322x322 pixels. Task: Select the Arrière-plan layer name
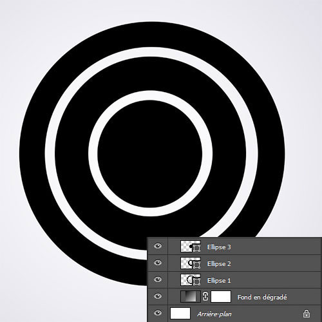tap(214, 314)
